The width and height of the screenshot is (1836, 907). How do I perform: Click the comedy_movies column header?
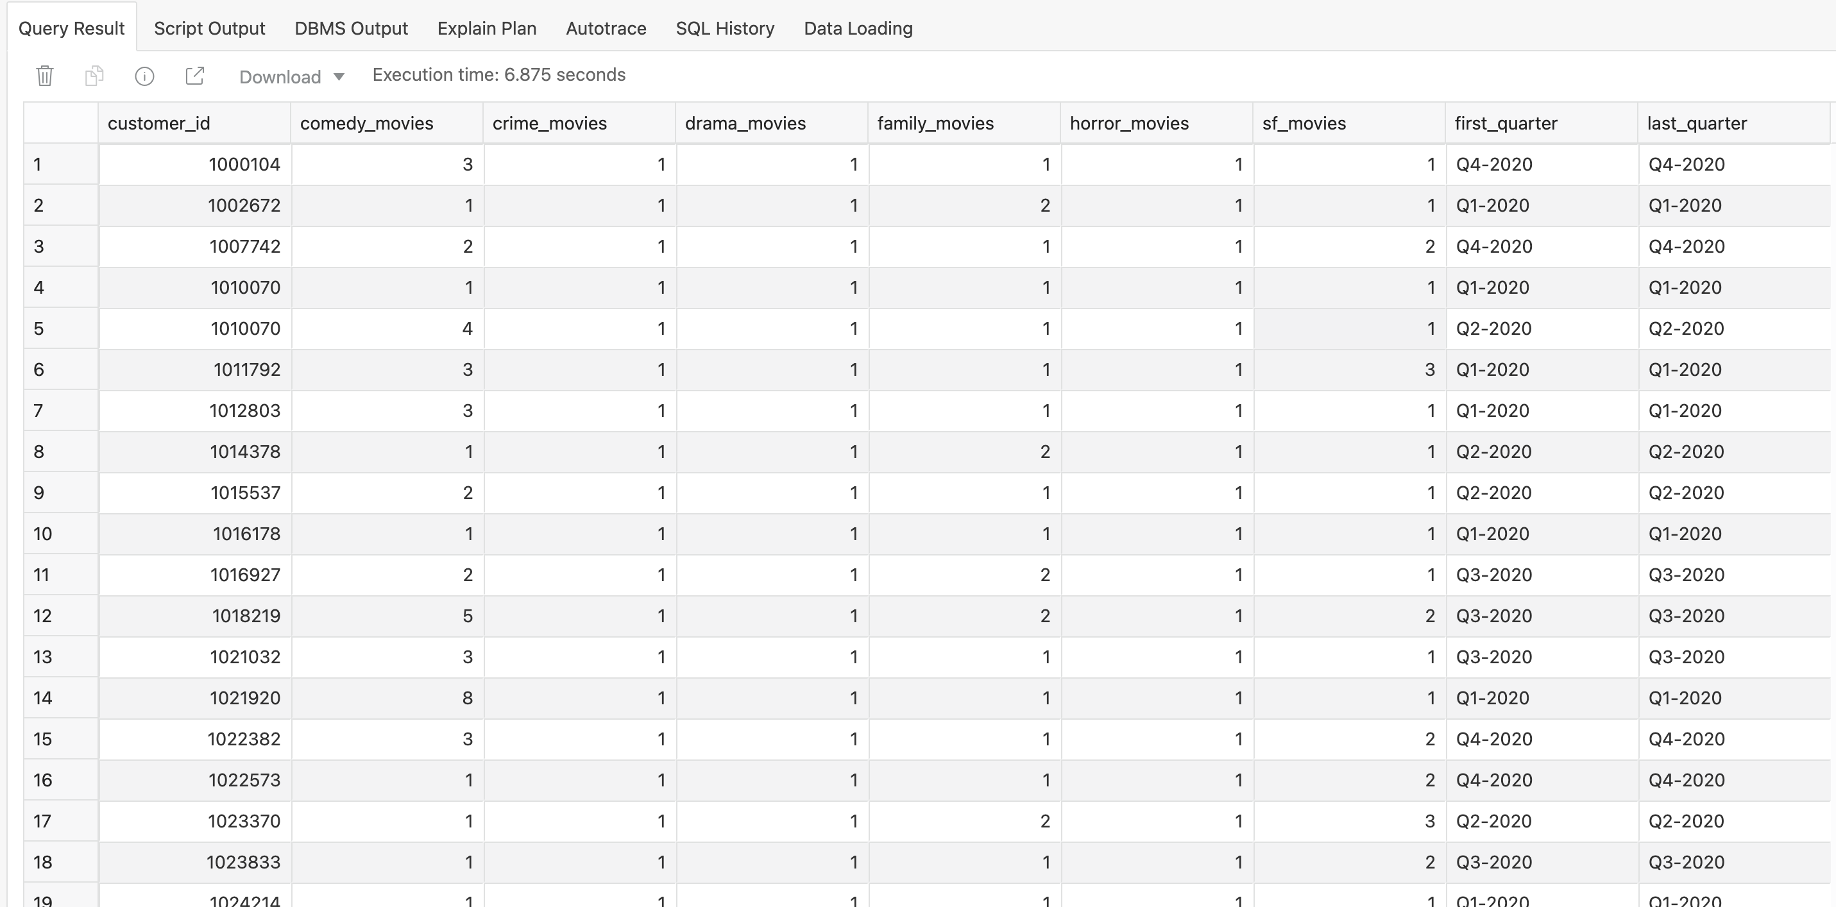[366, 123]
